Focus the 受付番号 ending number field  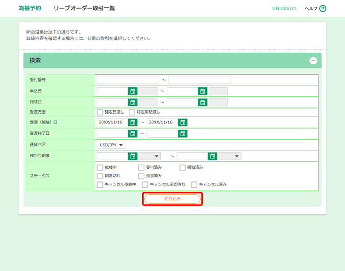[x=200, y=80]
